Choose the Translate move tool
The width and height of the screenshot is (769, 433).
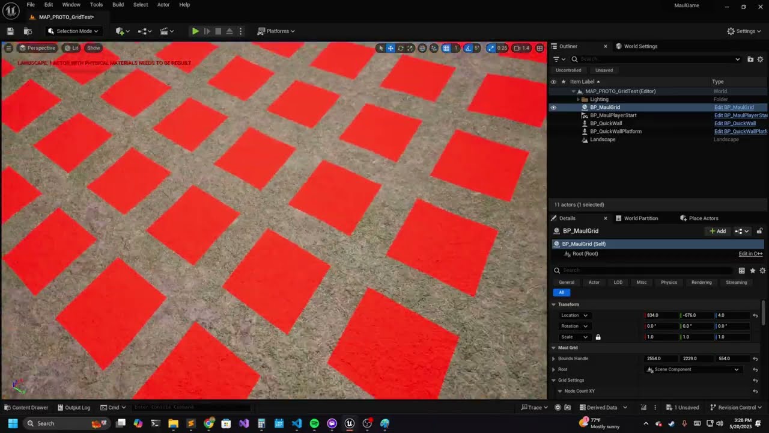point(391,48)
